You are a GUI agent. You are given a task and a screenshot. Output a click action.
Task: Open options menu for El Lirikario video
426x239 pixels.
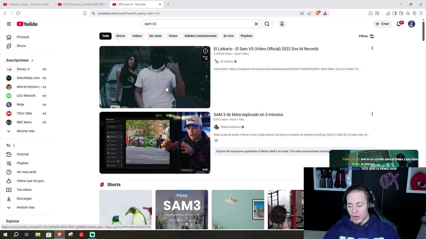point(372,48)
